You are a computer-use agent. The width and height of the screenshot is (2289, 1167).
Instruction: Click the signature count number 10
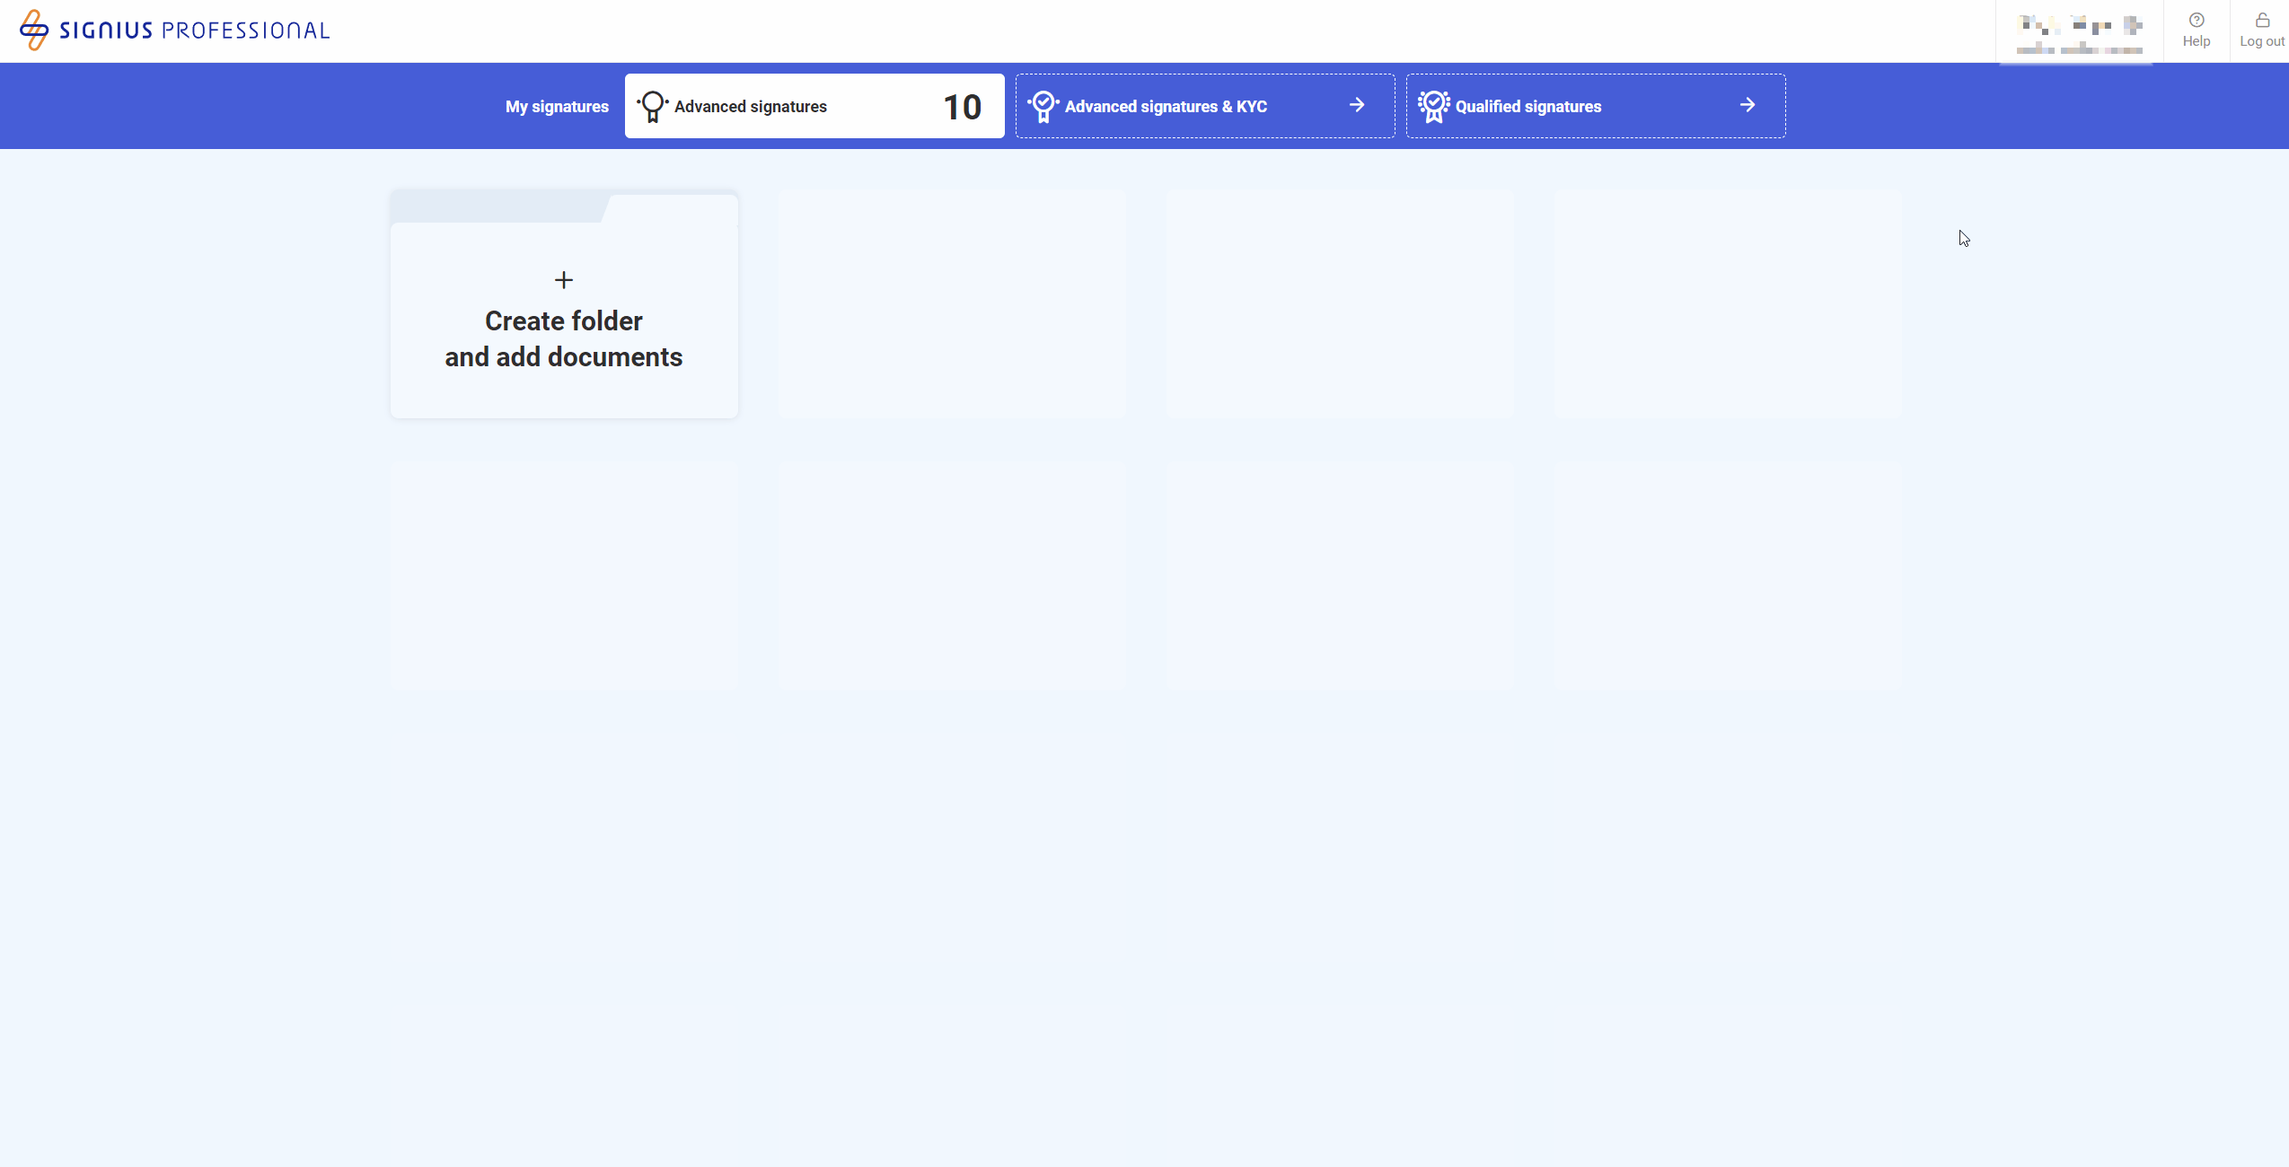[x=962, y=108]
